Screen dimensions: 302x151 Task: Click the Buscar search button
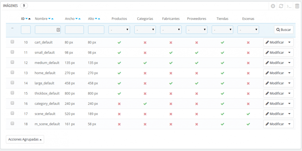click(x=284, y=30)
